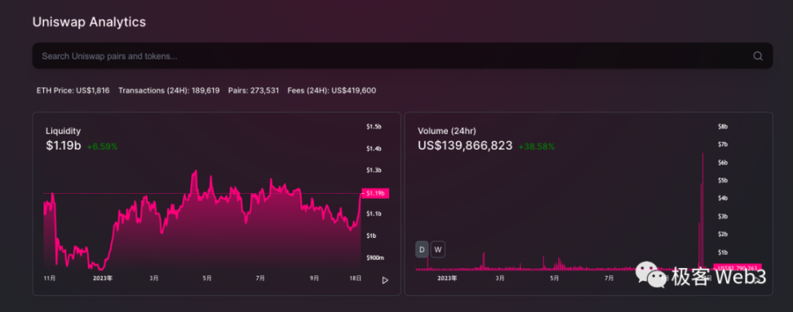Click the pink $1.19b price marker label
This screenshot has height=312, width=793.
[375, 193]
